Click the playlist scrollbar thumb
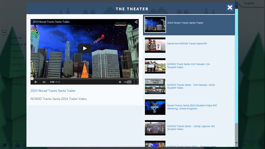The height and width of the screenshot is (149, 265). pos(236,66)
